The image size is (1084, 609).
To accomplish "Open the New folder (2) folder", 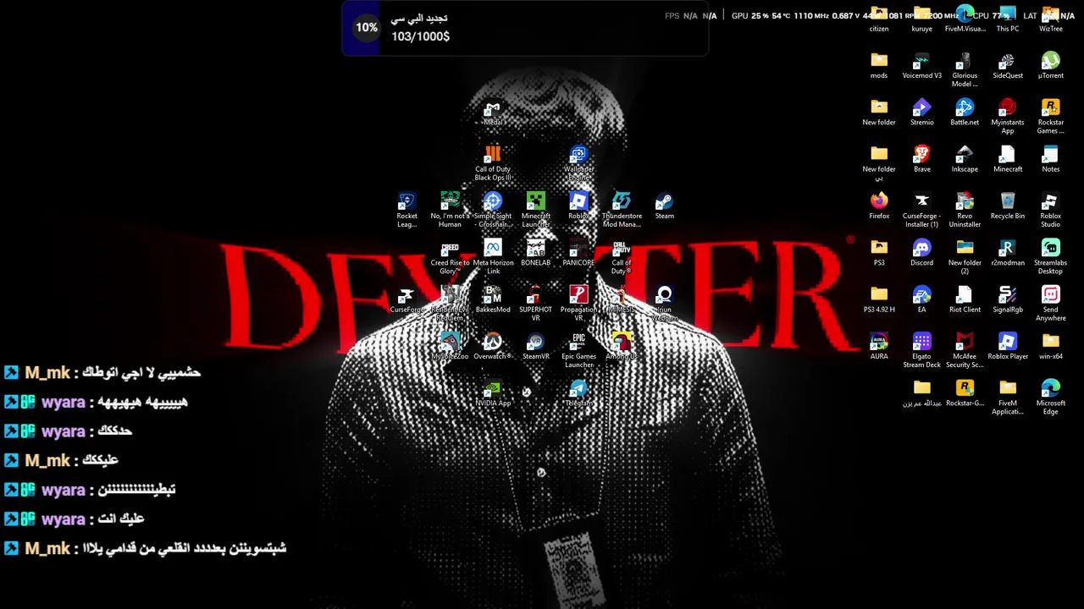I will click(x=965, y=257).
